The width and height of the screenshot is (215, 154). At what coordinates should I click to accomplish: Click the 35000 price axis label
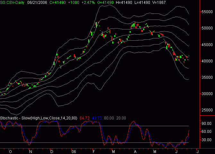pyautogui.click(x=207, y=77)
